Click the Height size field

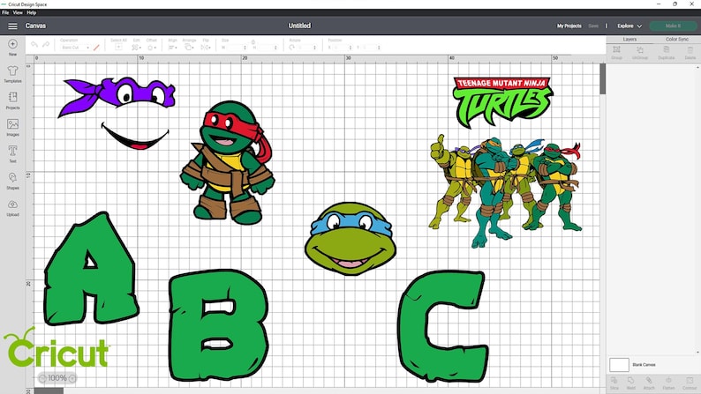click(x=267, y=48)
